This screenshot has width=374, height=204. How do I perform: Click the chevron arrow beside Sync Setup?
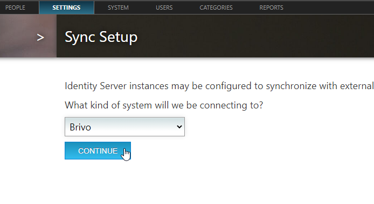(40, 37)
